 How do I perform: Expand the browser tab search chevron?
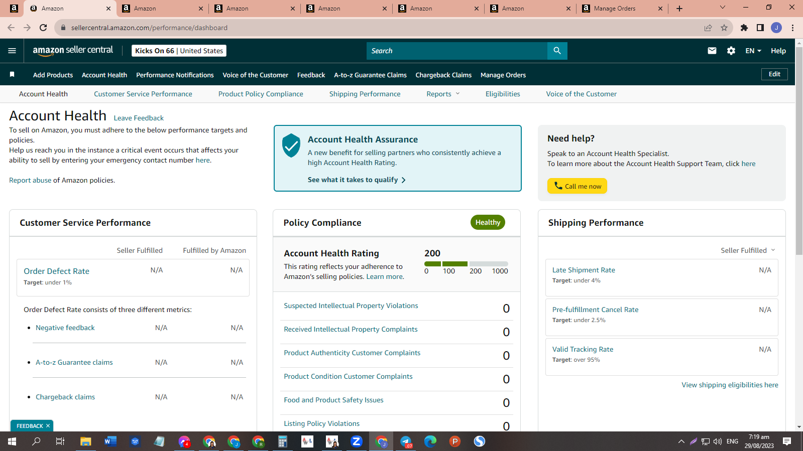[x=723, y=8]
